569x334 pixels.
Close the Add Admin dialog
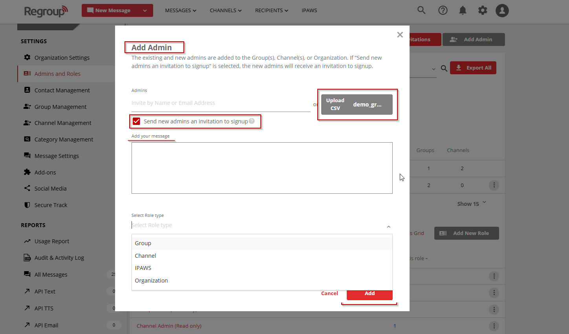[x=400, y=35]
